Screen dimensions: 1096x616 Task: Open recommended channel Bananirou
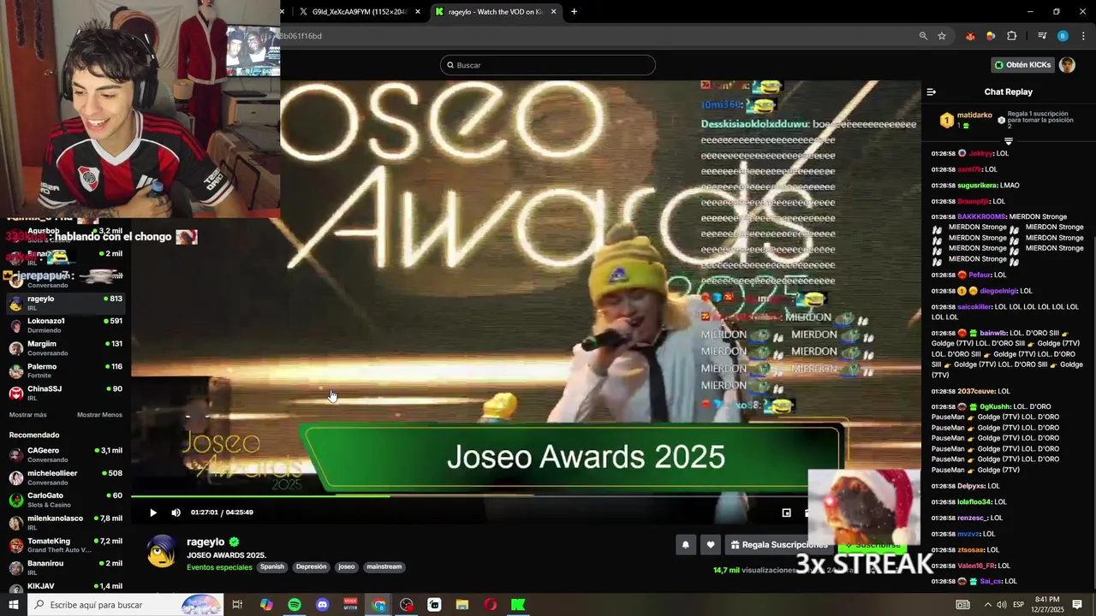(66, 567)
